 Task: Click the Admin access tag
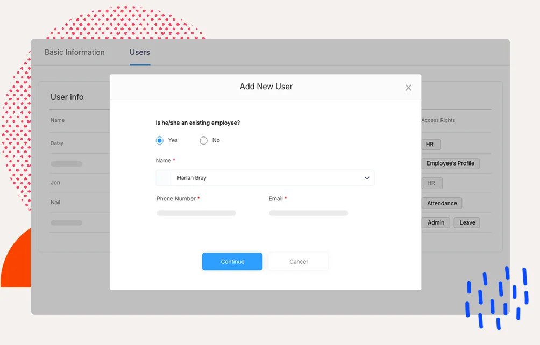click(436, 222)
